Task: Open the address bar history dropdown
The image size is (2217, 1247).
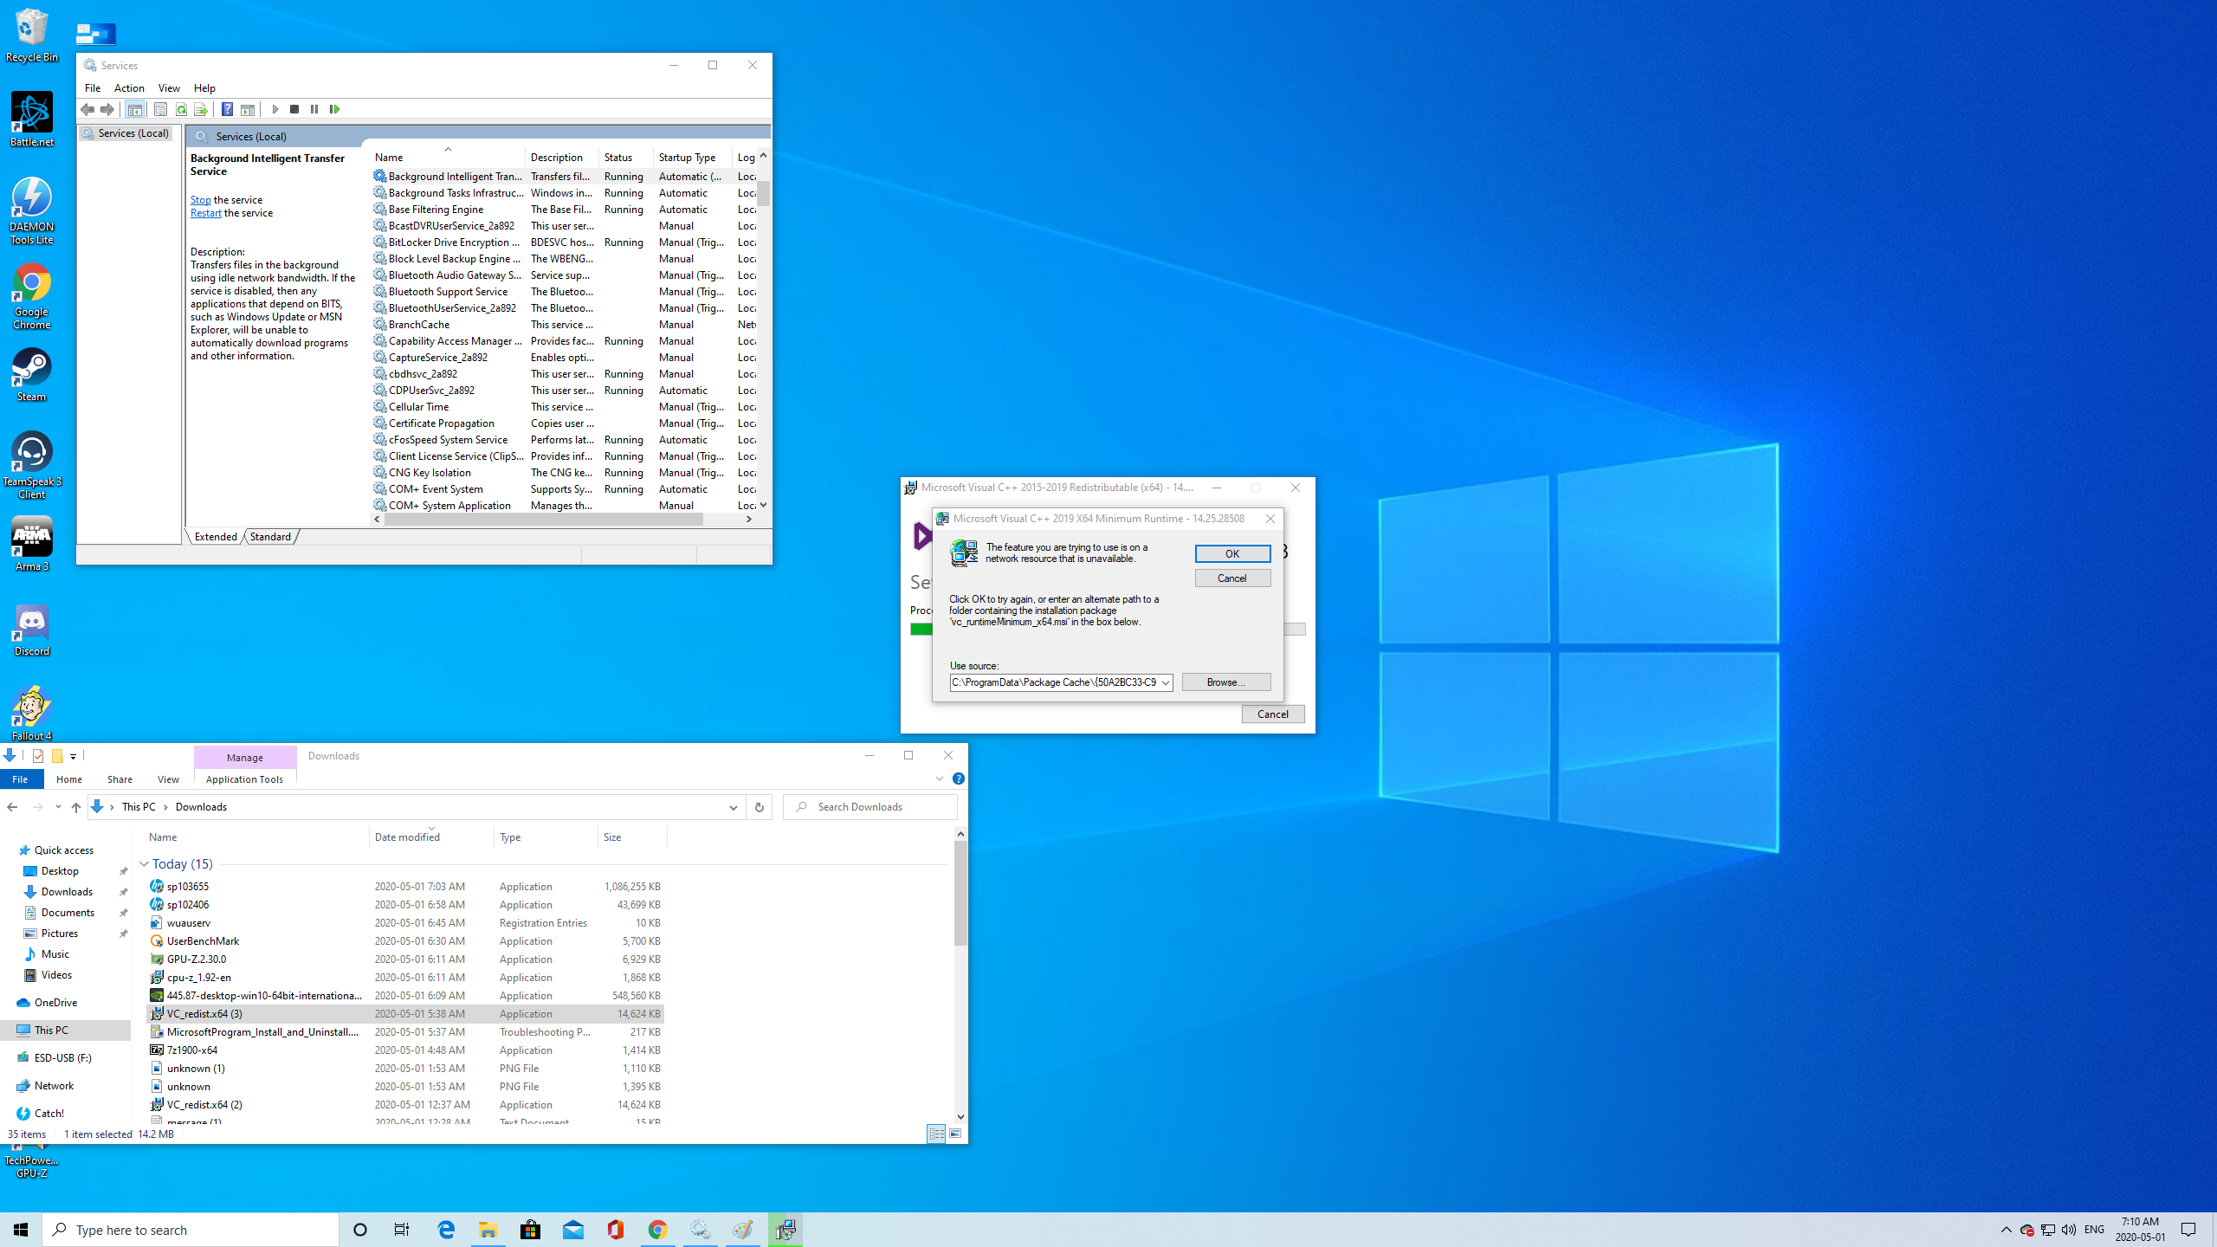Action: pyautogui.click(x=733, y=806)
